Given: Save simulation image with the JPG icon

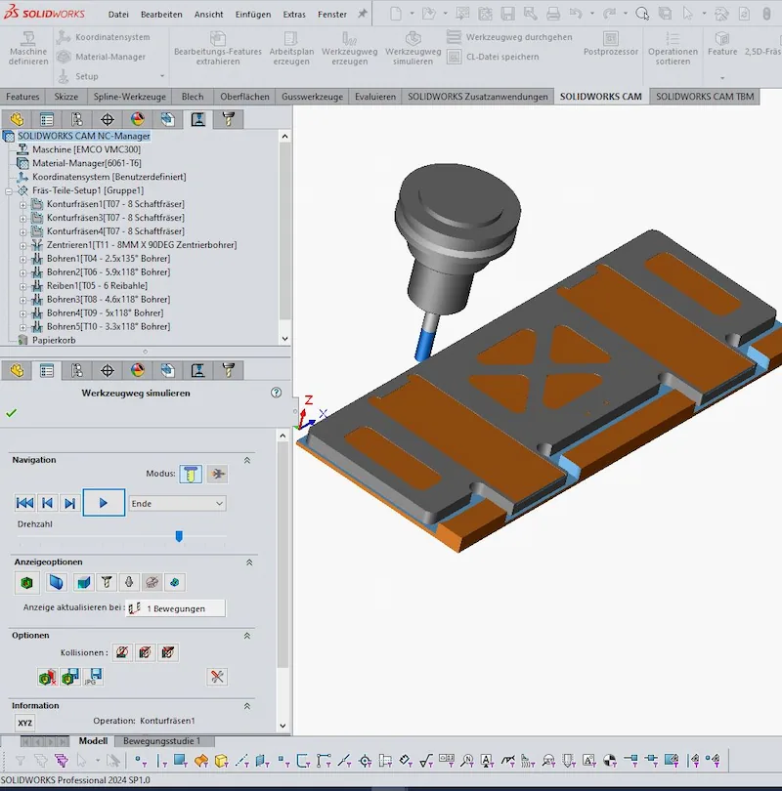Looking at the screenshot, I should point(94,677).
